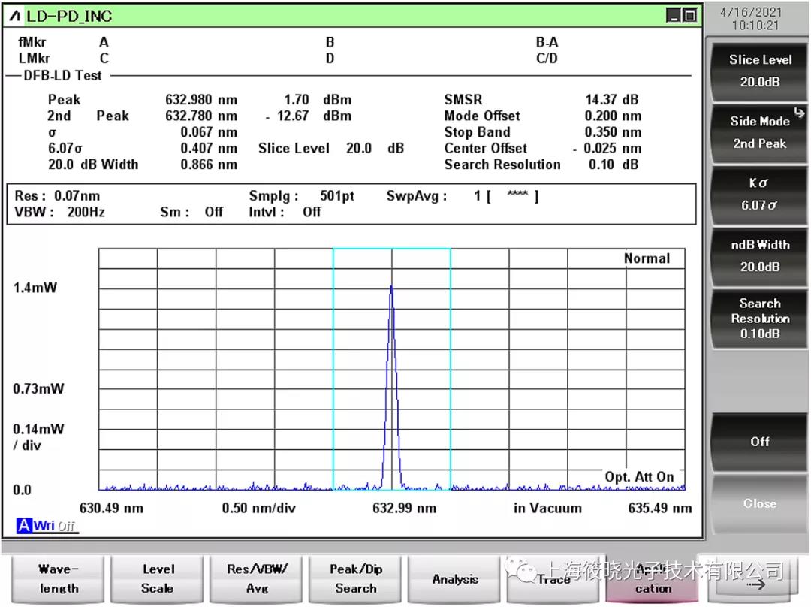
Task: Open the Slice Level 20.0dB setting
Action: [x=759, y=71]
